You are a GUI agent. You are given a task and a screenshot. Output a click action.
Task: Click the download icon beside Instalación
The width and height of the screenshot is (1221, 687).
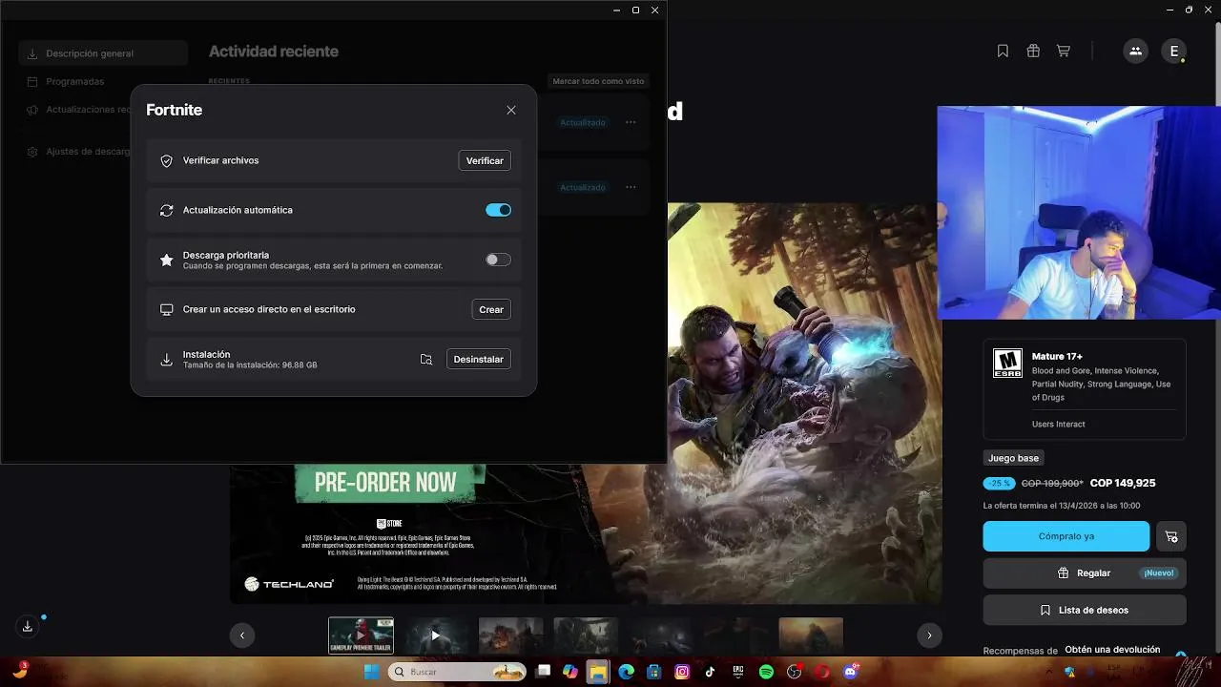[x=167, y=360]
